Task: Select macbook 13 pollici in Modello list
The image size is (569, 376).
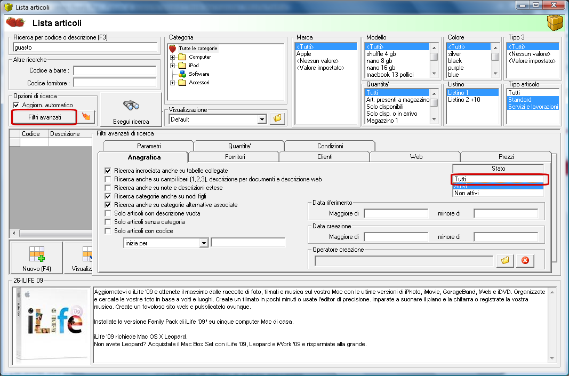Action: [397, 75]
